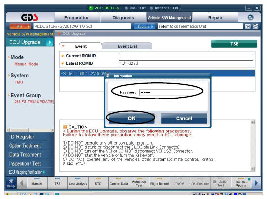
Task: Open Inspection / Test in sidebar
Action: point(30,164)
